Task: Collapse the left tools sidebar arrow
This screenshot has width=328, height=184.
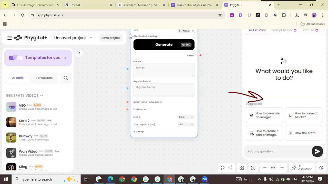Action: [x=79, y=53]
